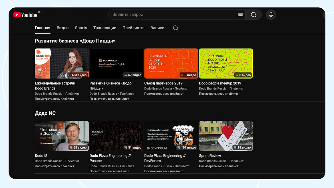
Task: Open the on-screen keyboard icon in search
Action: click(x=240, y=15)
